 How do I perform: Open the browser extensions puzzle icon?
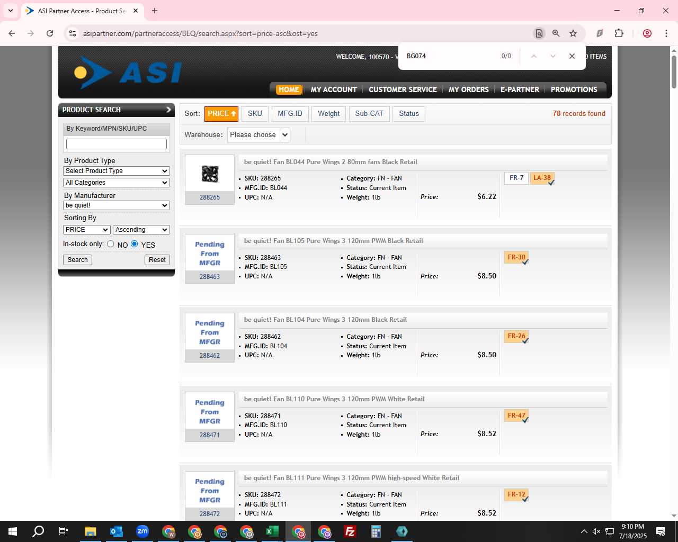[x=619, y=33]
